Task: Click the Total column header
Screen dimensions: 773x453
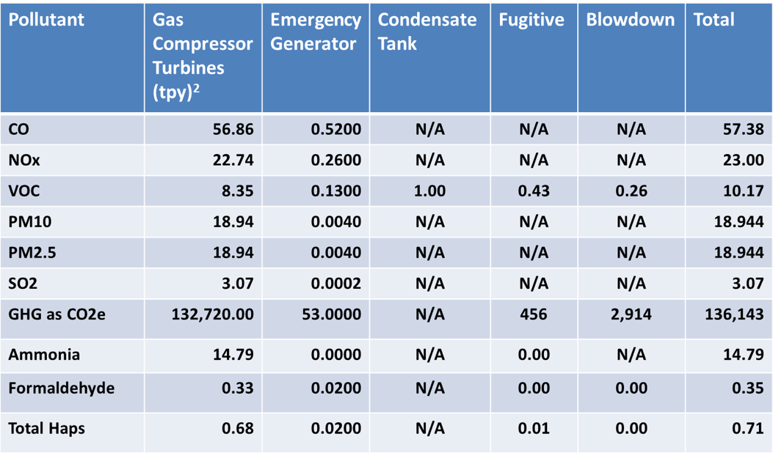Action: (x=714, y=20)
